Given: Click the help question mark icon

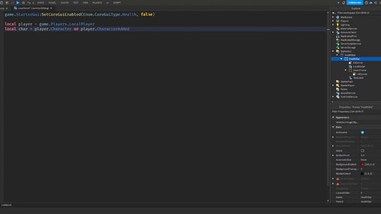Looking at the screenshot, I should click(x=367, y=2).
